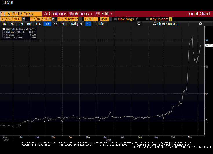
Task: Click the 15 y-axis tick label
Action: point(207,67)
